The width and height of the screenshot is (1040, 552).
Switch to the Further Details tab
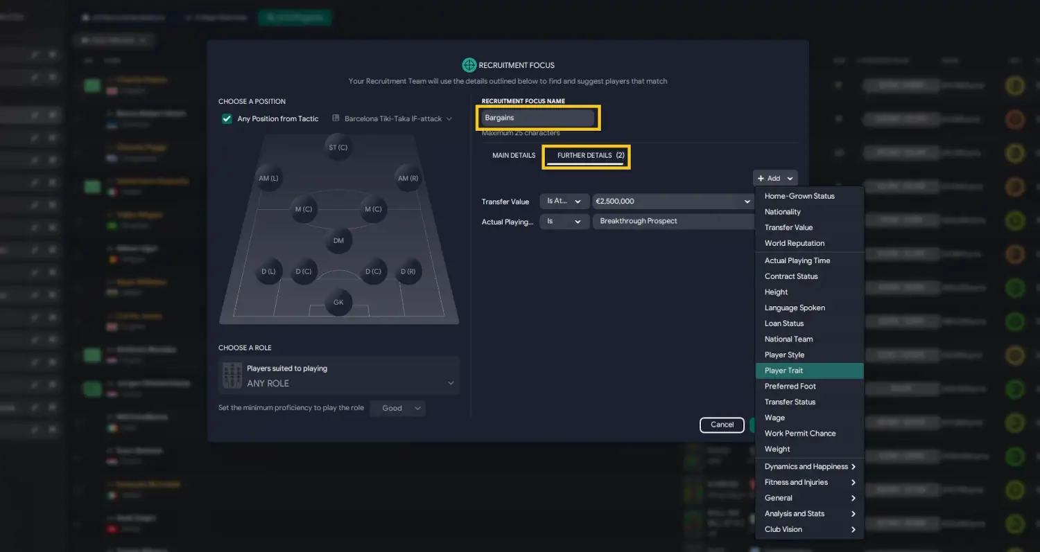(586, 156)
